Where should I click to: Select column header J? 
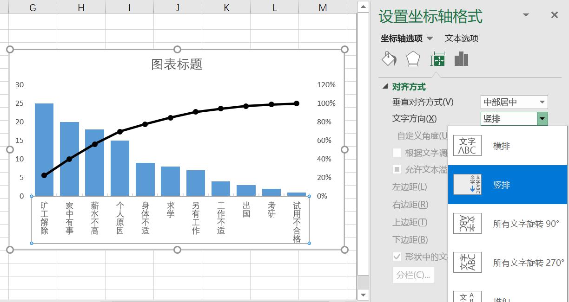click(178, 7)
